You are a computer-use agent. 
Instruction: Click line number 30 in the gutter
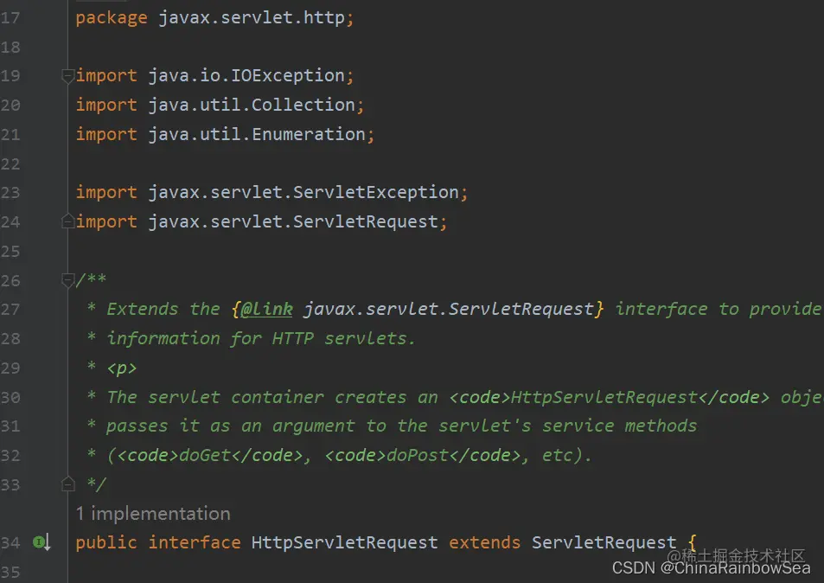click(10, 397)
